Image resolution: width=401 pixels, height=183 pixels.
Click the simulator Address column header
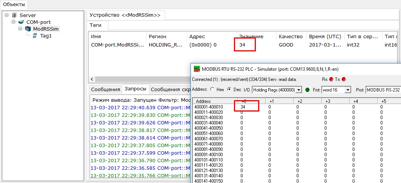[x=215, y=101]
